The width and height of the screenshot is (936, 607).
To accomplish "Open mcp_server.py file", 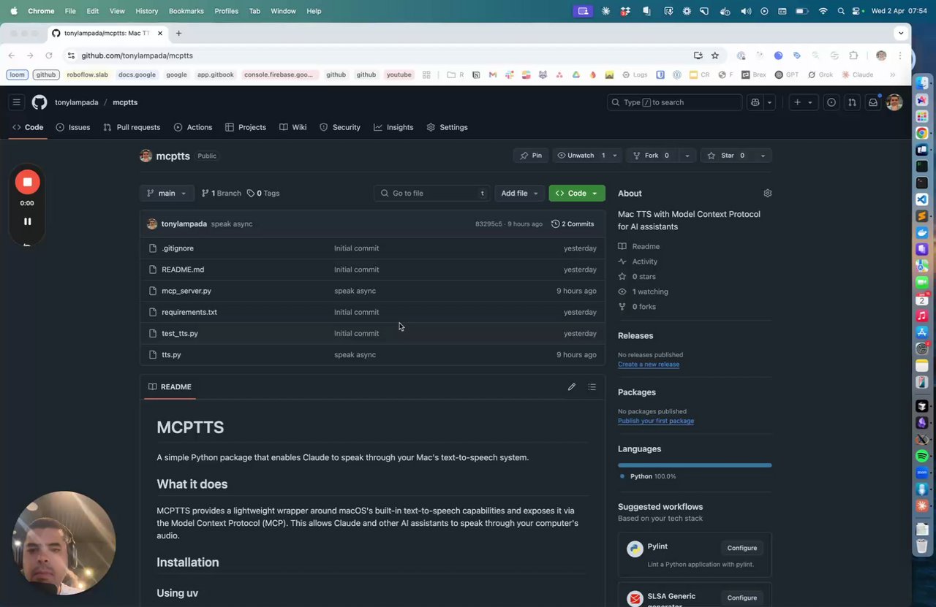I will point(186,291).
